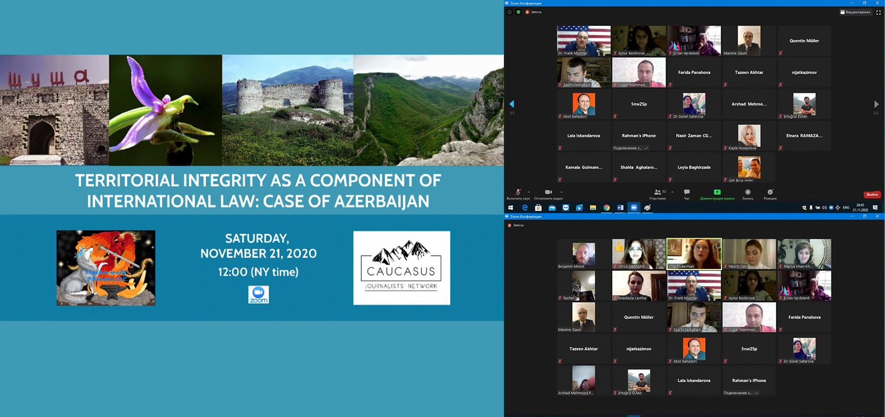Image resolution: width=885 pixels, height=417 pixels.
Task: Open meeting info icon in upper window
Action: coord(509,12)
